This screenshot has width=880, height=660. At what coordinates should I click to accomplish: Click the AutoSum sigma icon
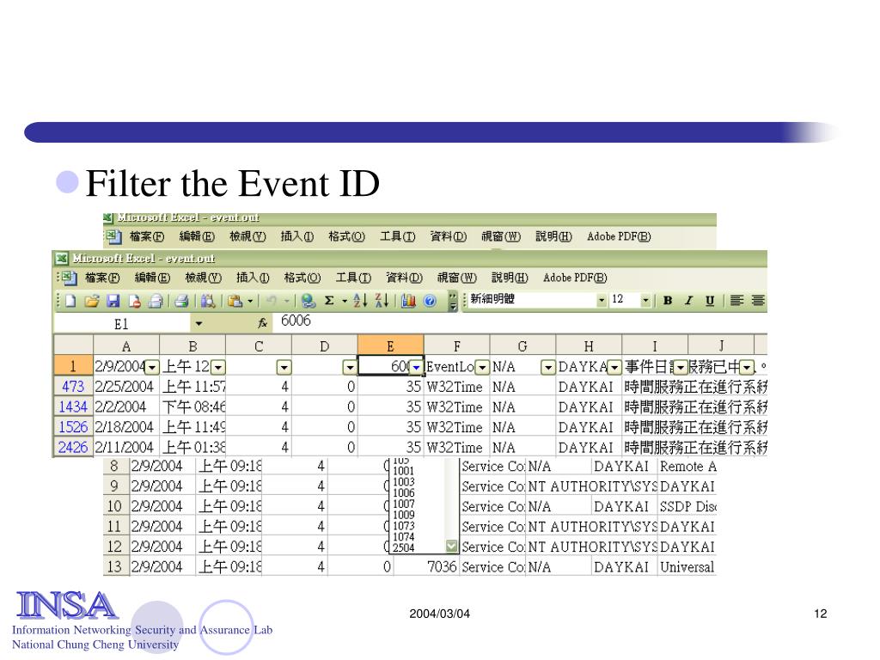click(329, 301)
